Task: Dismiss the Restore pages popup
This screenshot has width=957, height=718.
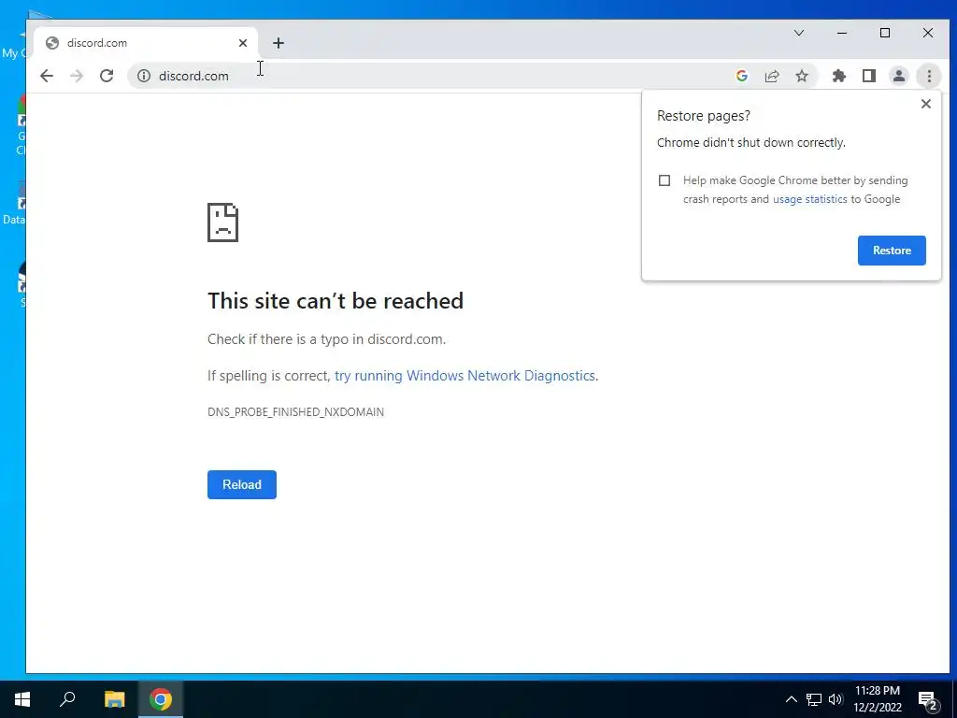Action: click(x=926, y=104)
